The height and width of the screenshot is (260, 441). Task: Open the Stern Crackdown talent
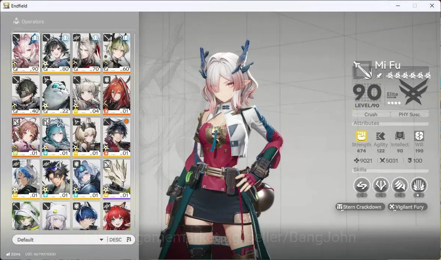coord(360,207)
